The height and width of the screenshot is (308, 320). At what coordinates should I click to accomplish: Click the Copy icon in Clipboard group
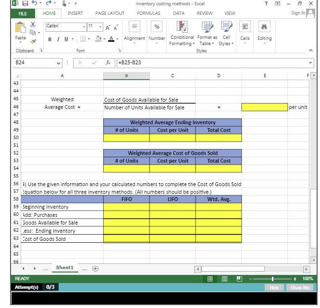33,32
